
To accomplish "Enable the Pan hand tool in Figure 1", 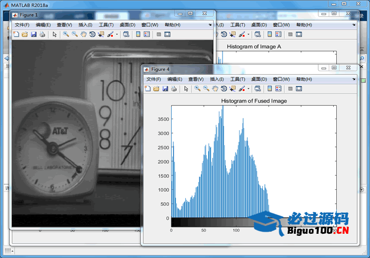I will point(83,35).
